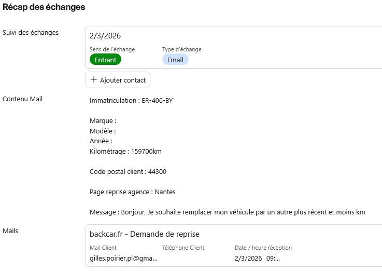Click the Récap des échanges heading
This screenshot has height=271, width=382.
pyautogui.click(x=44, y=7)
